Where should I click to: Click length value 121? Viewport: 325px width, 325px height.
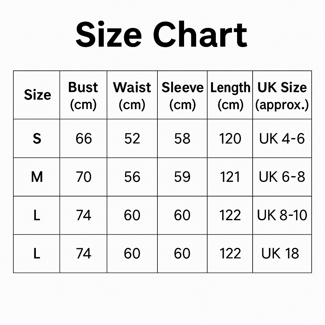click(230, 177)
